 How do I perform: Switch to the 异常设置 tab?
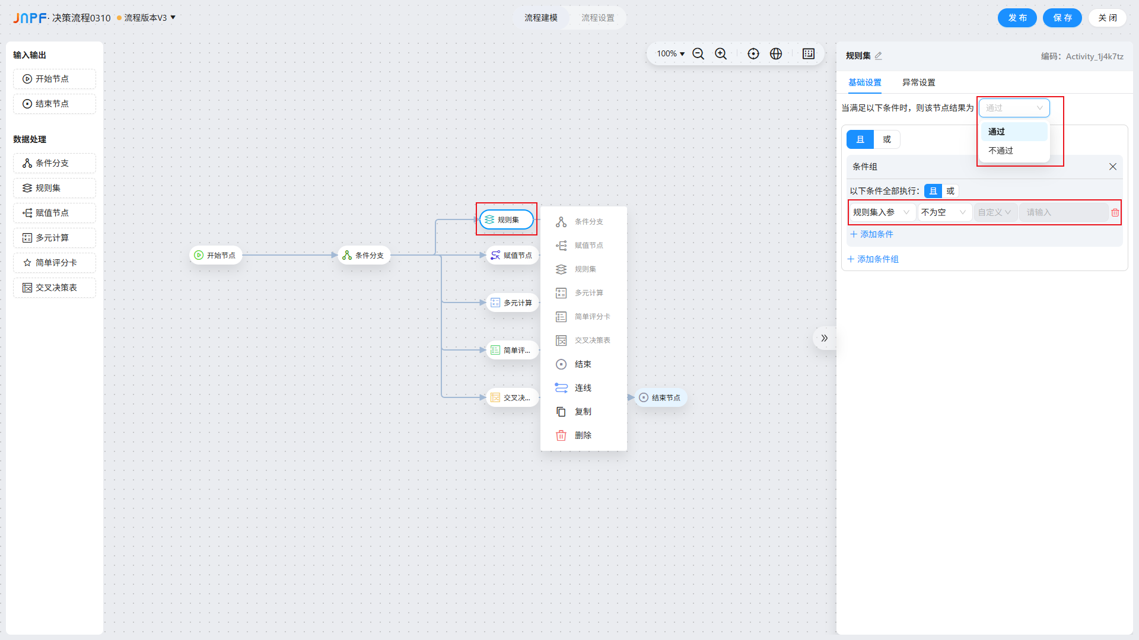point(918,82)
